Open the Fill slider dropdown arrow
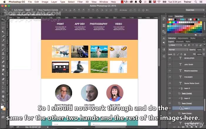This screenshot has width=206, height=129. 204,54
